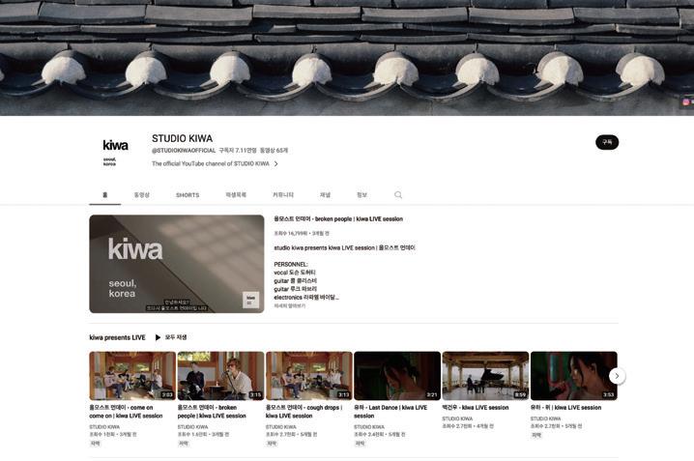The height and width of the screenshot is (461, 694).
Task: Open the 'cough drops' video thumbnail
Action: tap(309, 376)
